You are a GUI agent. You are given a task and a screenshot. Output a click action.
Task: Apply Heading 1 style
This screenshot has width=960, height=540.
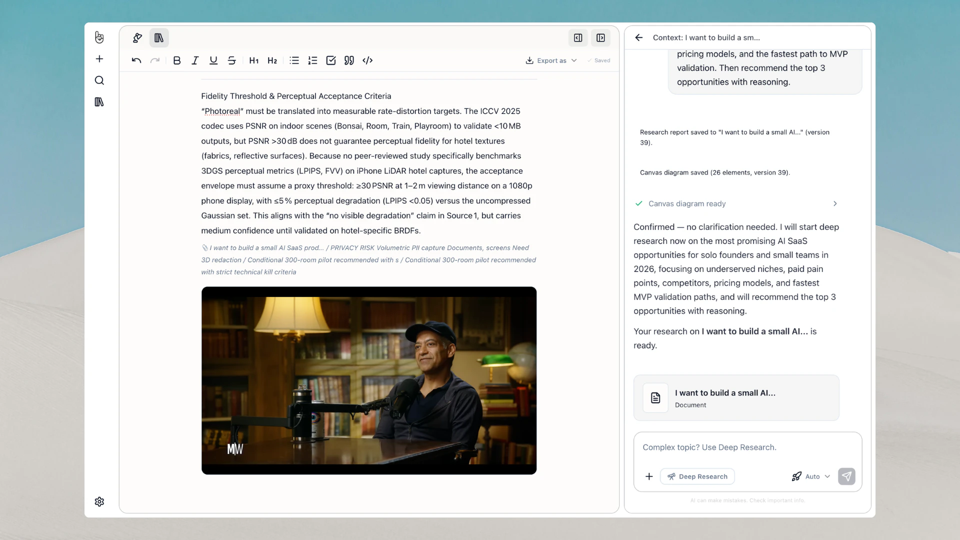tap(254, 60)
